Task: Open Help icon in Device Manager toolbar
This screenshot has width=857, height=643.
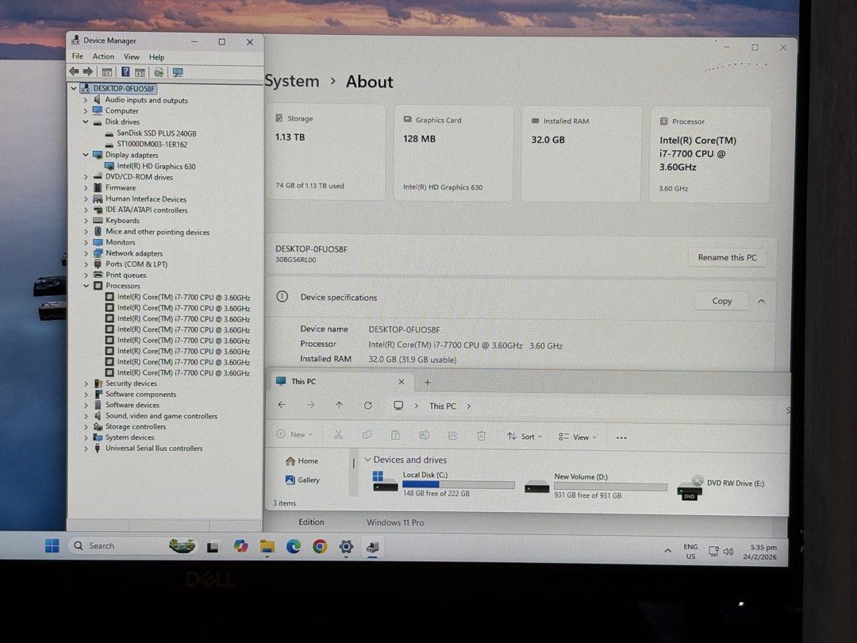Action: (125, 71)
